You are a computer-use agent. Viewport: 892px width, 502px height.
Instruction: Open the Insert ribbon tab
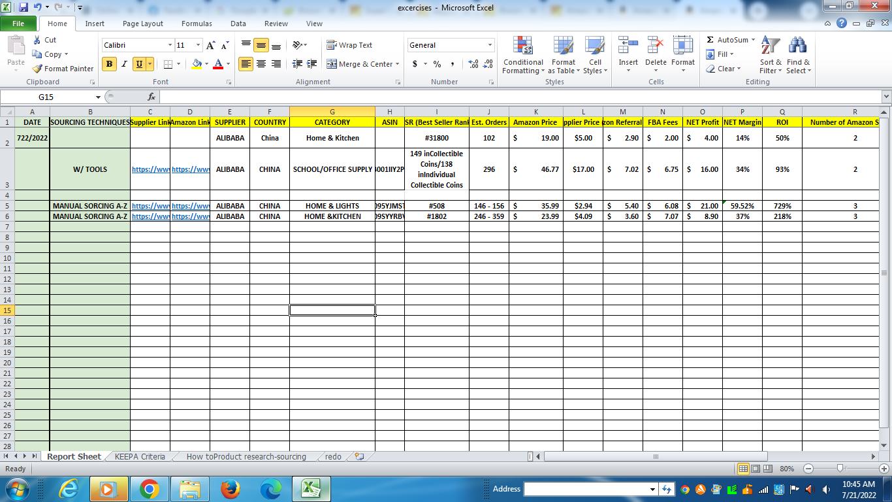pos(95,24)
